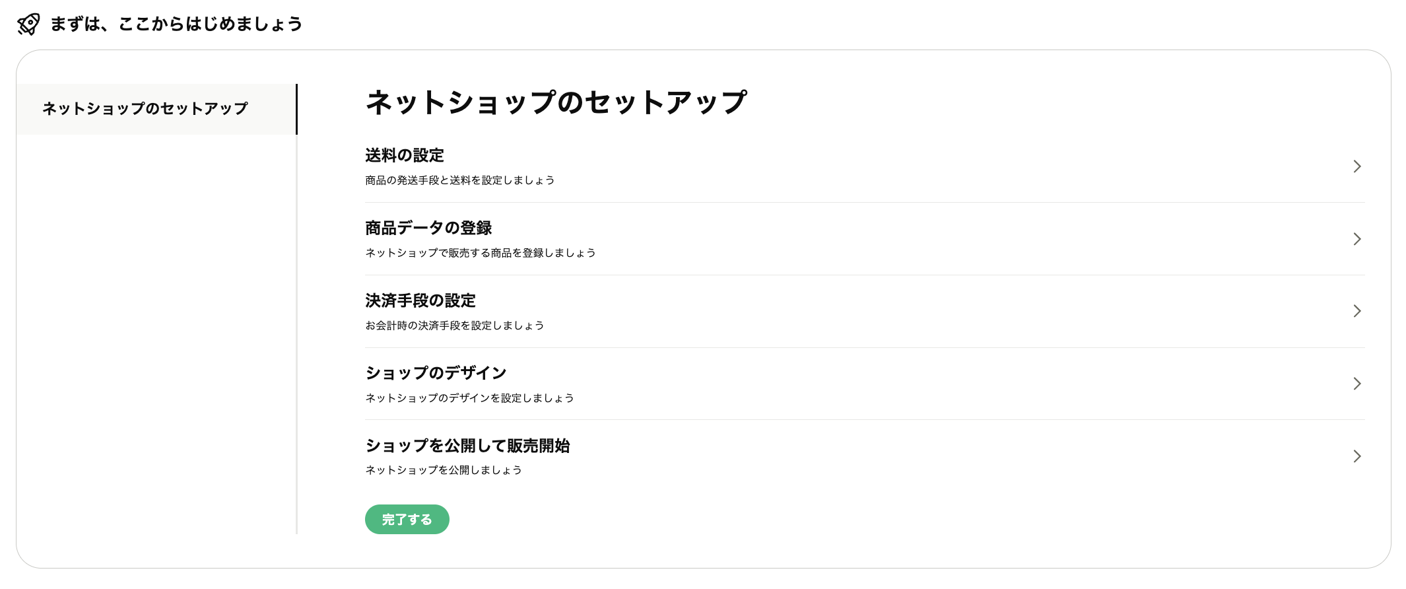
Task: Click the payment setup description text
Action: point(454,325)
